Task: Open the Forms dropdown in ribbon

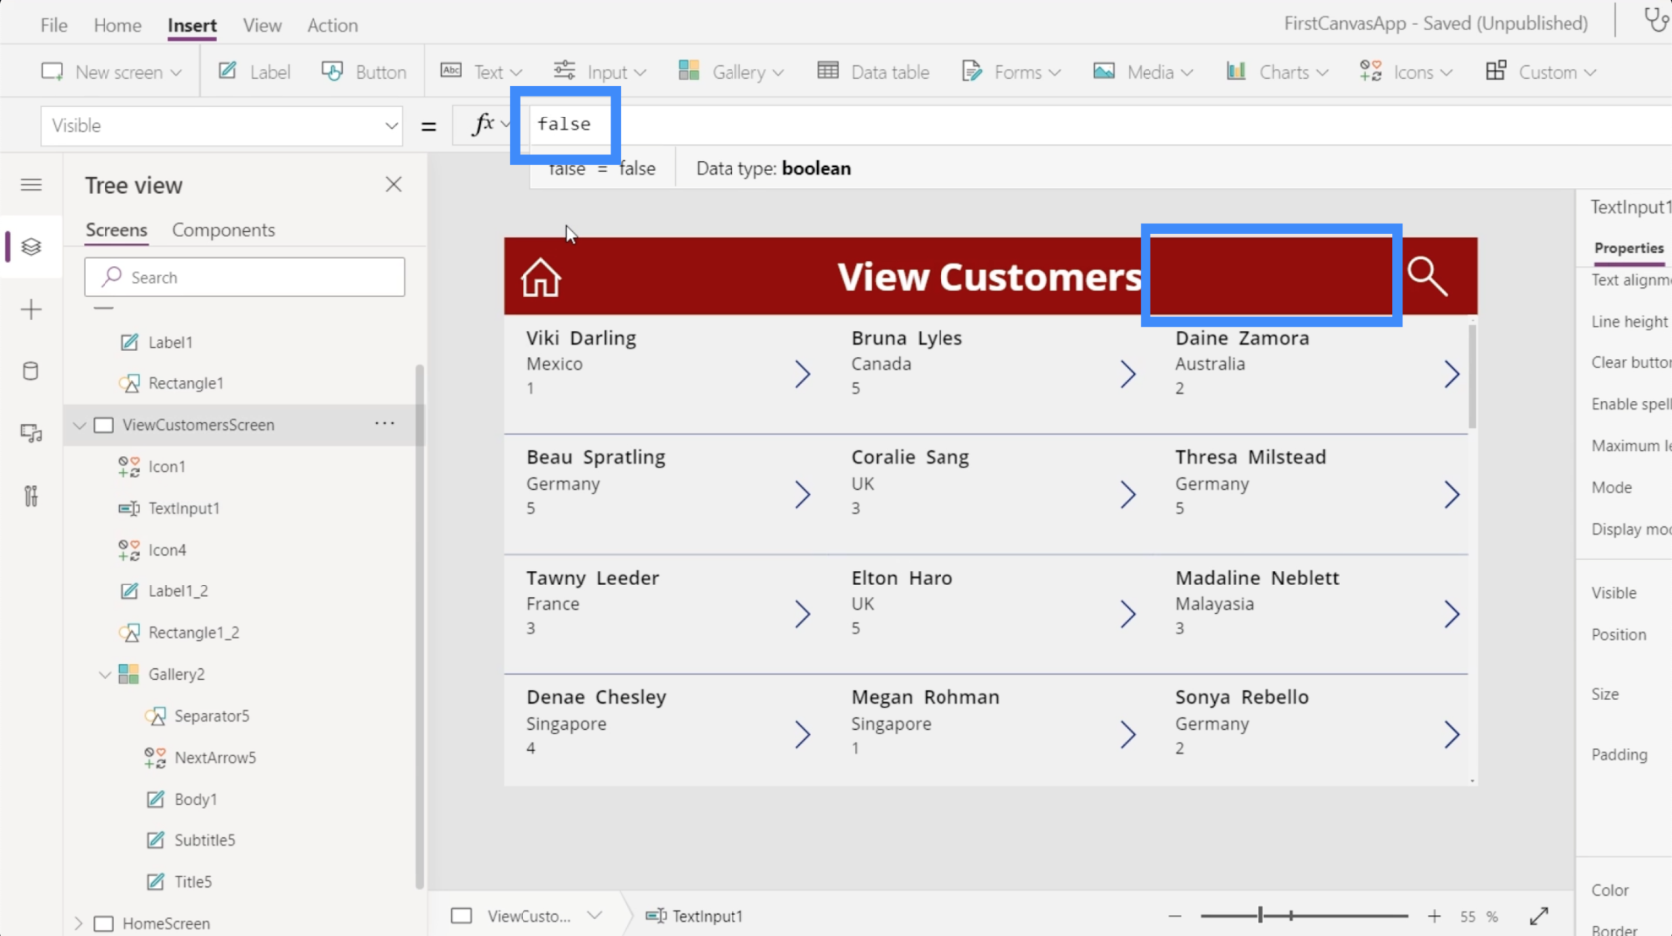Action: click(x=1011, y=72)
